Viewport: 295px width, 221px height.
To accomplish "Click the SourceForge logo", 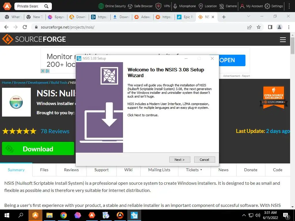I will pos(34,39).
